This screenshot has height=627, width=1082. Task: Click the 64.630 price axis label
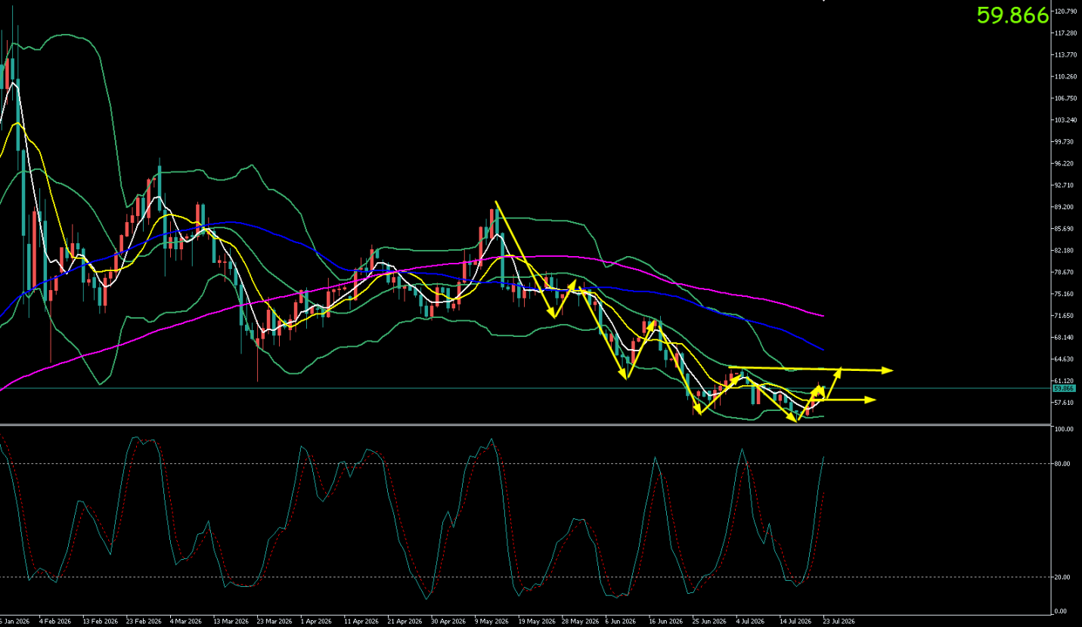point(1065,359)
